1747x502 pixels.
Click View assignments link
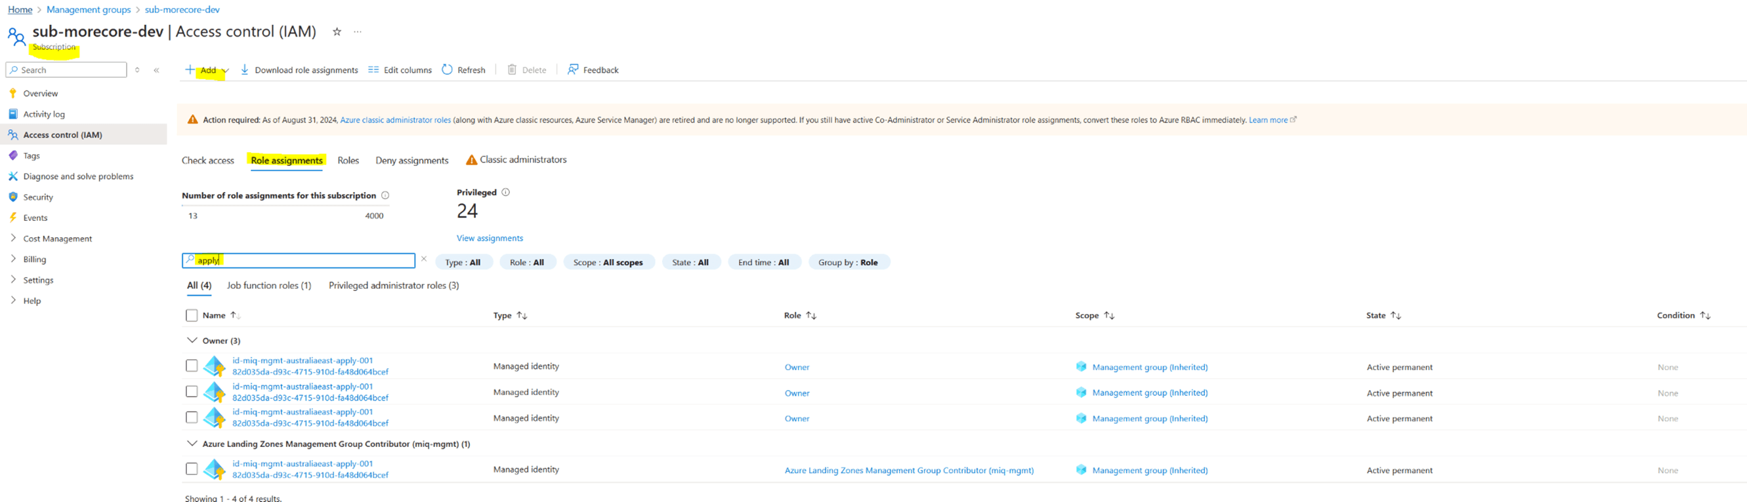[490, 238]
